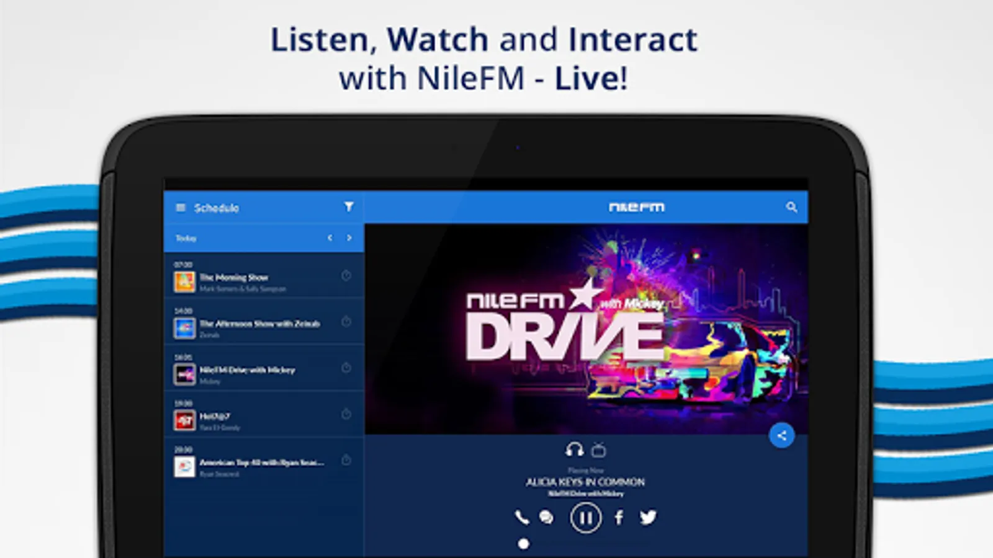This screenshot has width=993, height=558.
Task: Open NileFM Drive with Mickey schedule thumbnail
Action: point(184,374)
